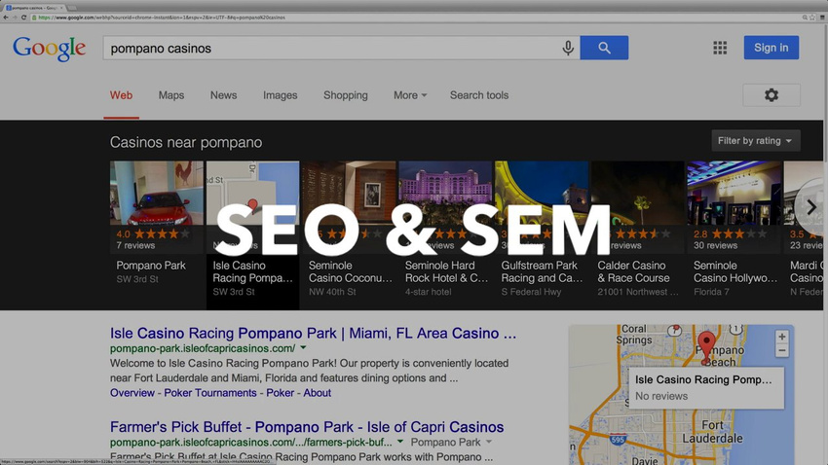This screenshot has width=828, height=465.
Task: Open the Google apps grid icon
Action: [720, 48]
